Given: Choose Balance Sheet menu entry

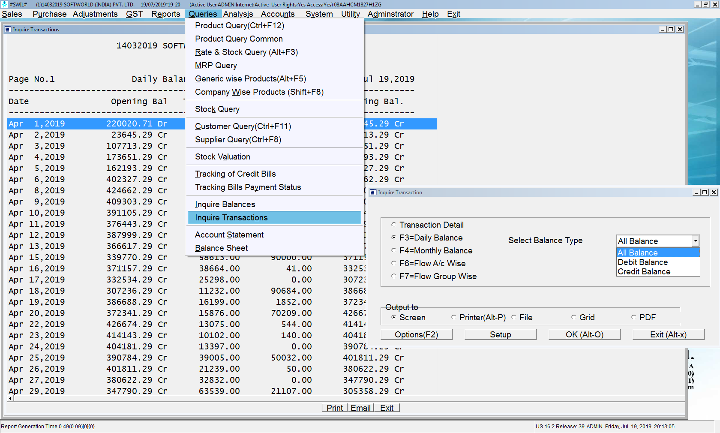Looking at the screenshot, I should pyautogui.click(x=274, y=248).
